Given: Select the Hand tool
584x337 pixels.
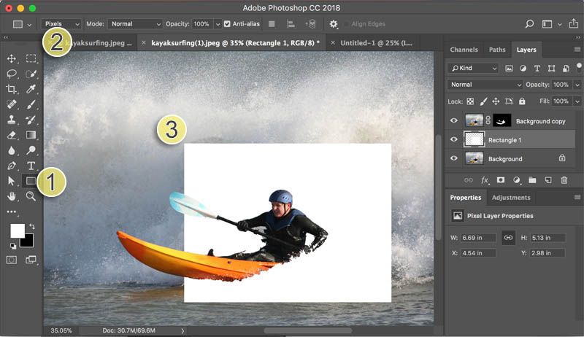Looking at the screenshot, I should coord(12,196).
